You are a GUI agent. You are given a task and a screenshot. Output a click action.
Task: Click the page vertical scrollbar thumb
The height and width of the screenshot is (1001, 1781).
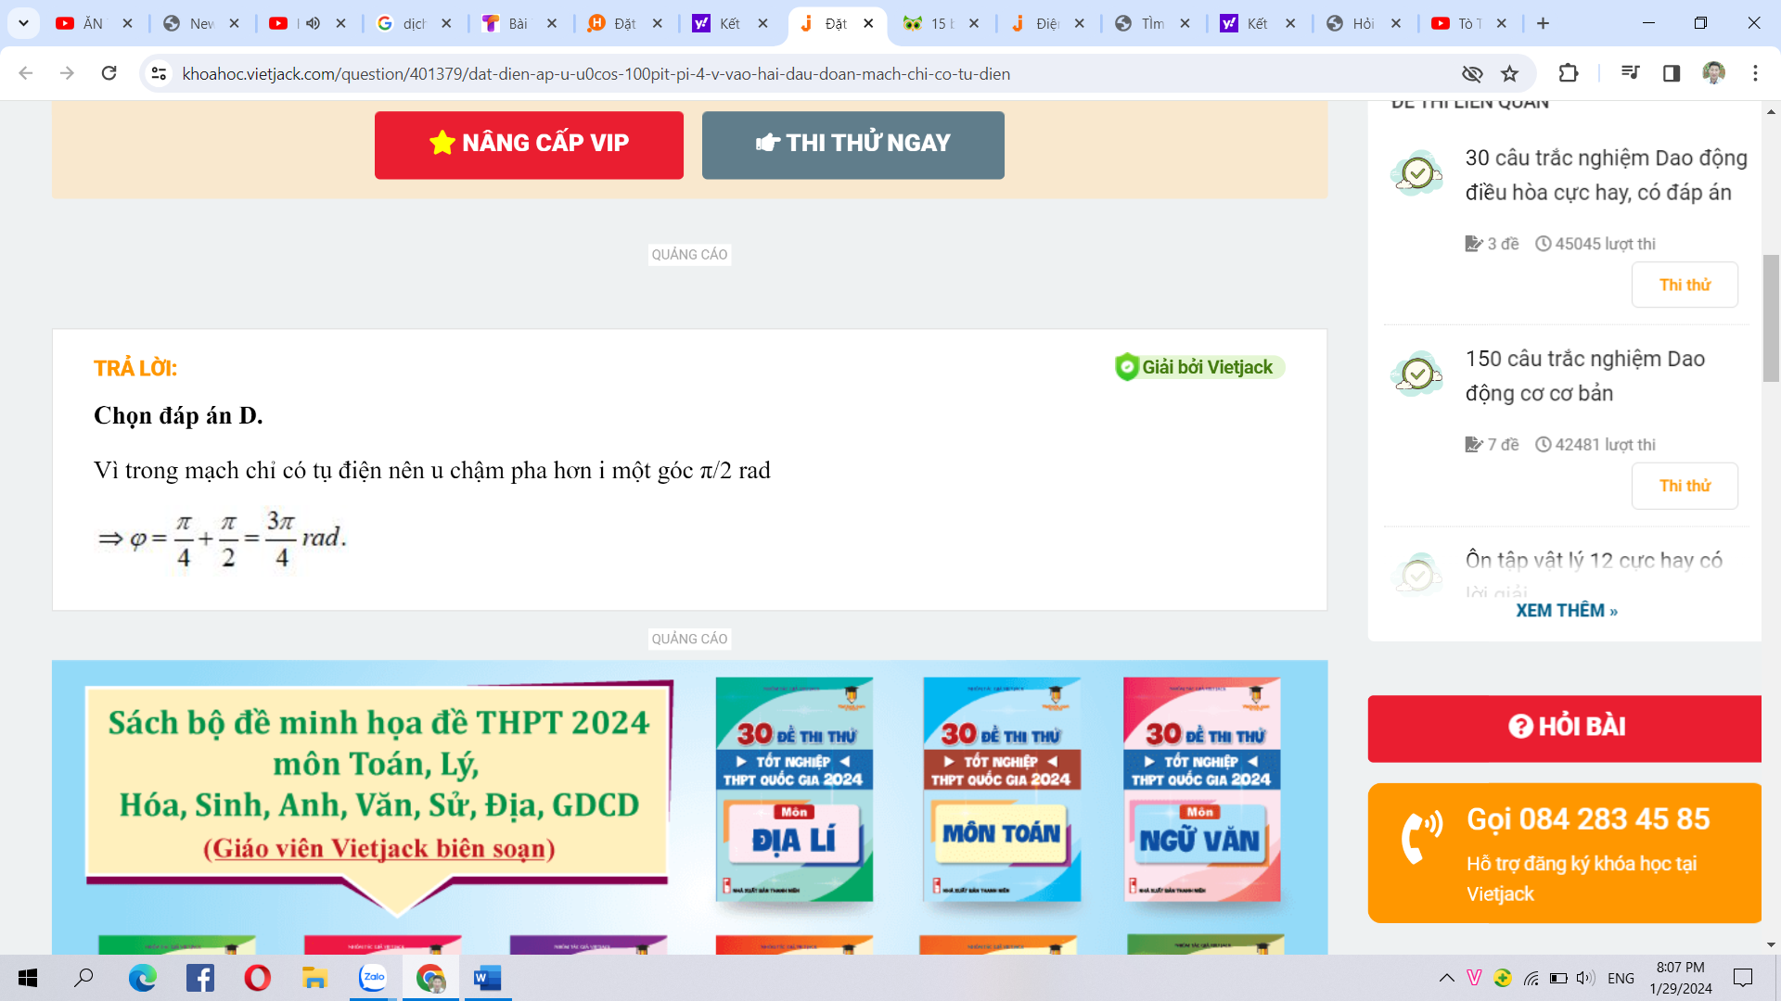(x=1771, y=317)
